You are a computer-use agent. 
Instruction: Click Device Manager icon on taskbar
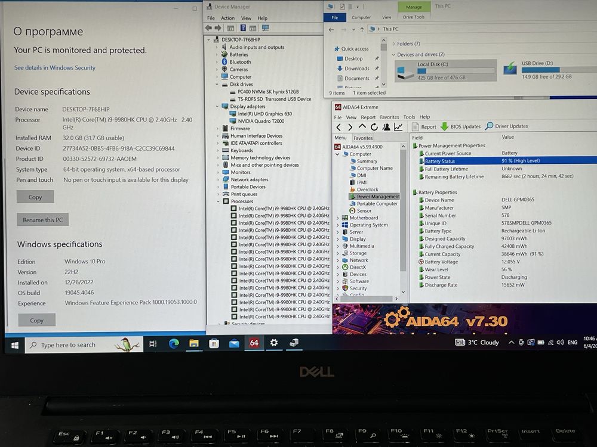pos(294,343)
